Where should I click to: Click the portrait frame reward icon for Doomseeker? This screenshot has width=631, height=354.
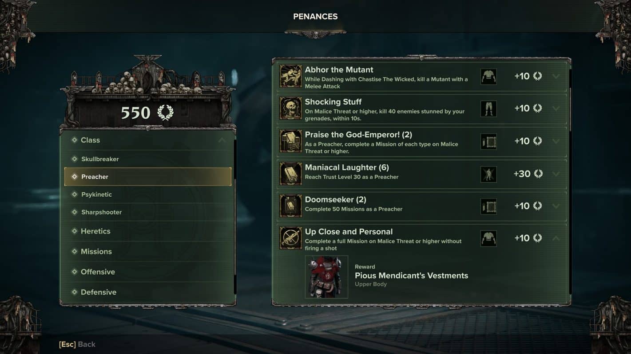pos(488,206)
